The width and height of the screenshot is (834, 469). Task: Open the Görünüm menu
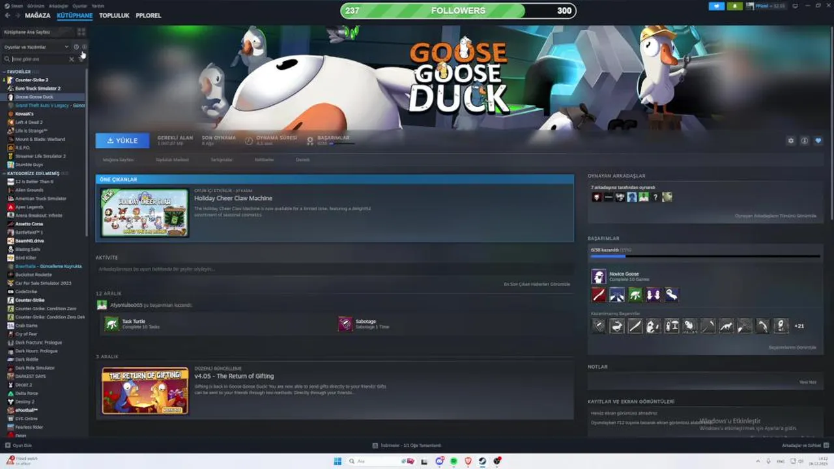[37, 6]
